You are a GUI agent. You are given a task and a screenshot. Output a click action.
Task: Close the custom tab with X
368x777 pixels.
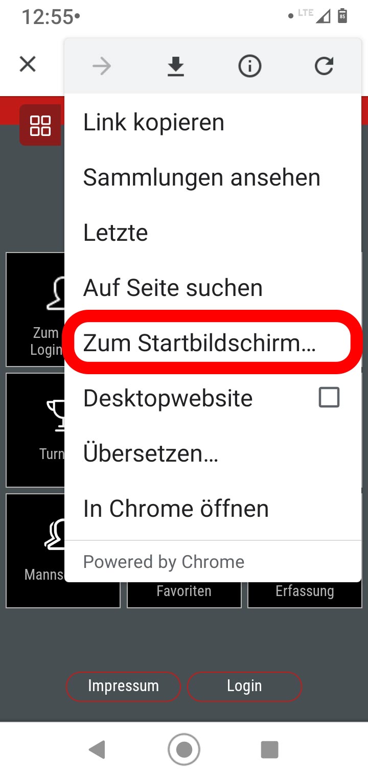28,64
